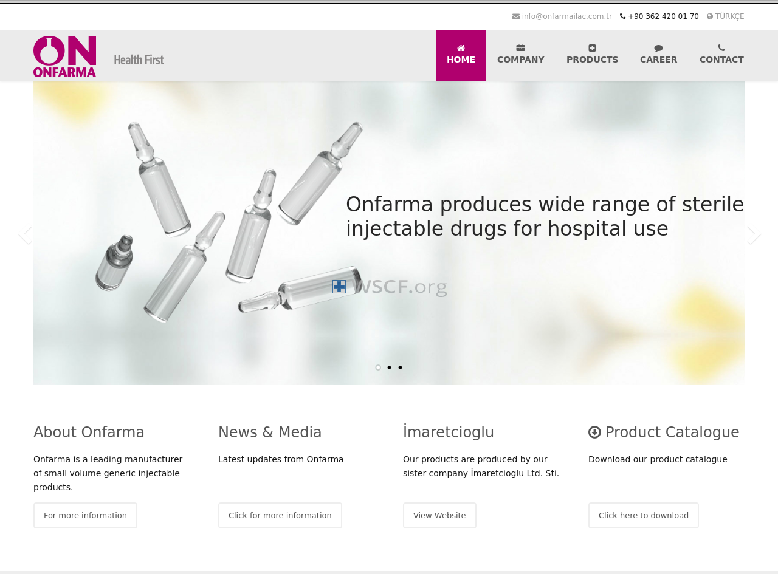
Task: Click the envelope icon beside the email address
Action: tap(516, 16)
